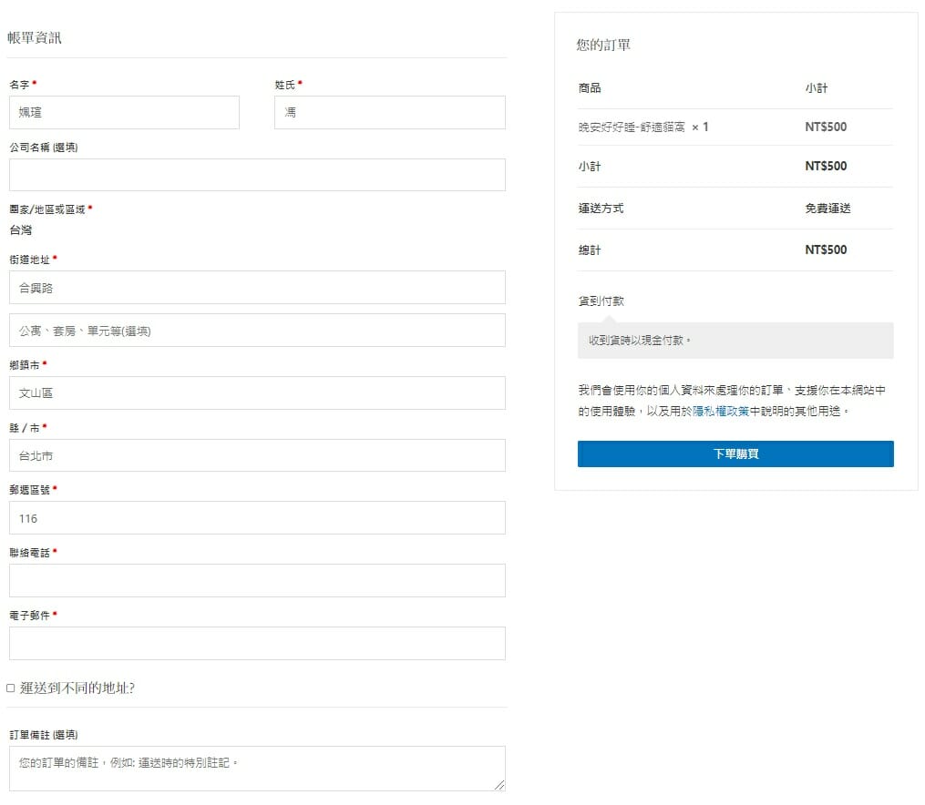Focus the 公司名稱 company name field

click(x=257, y=175)
